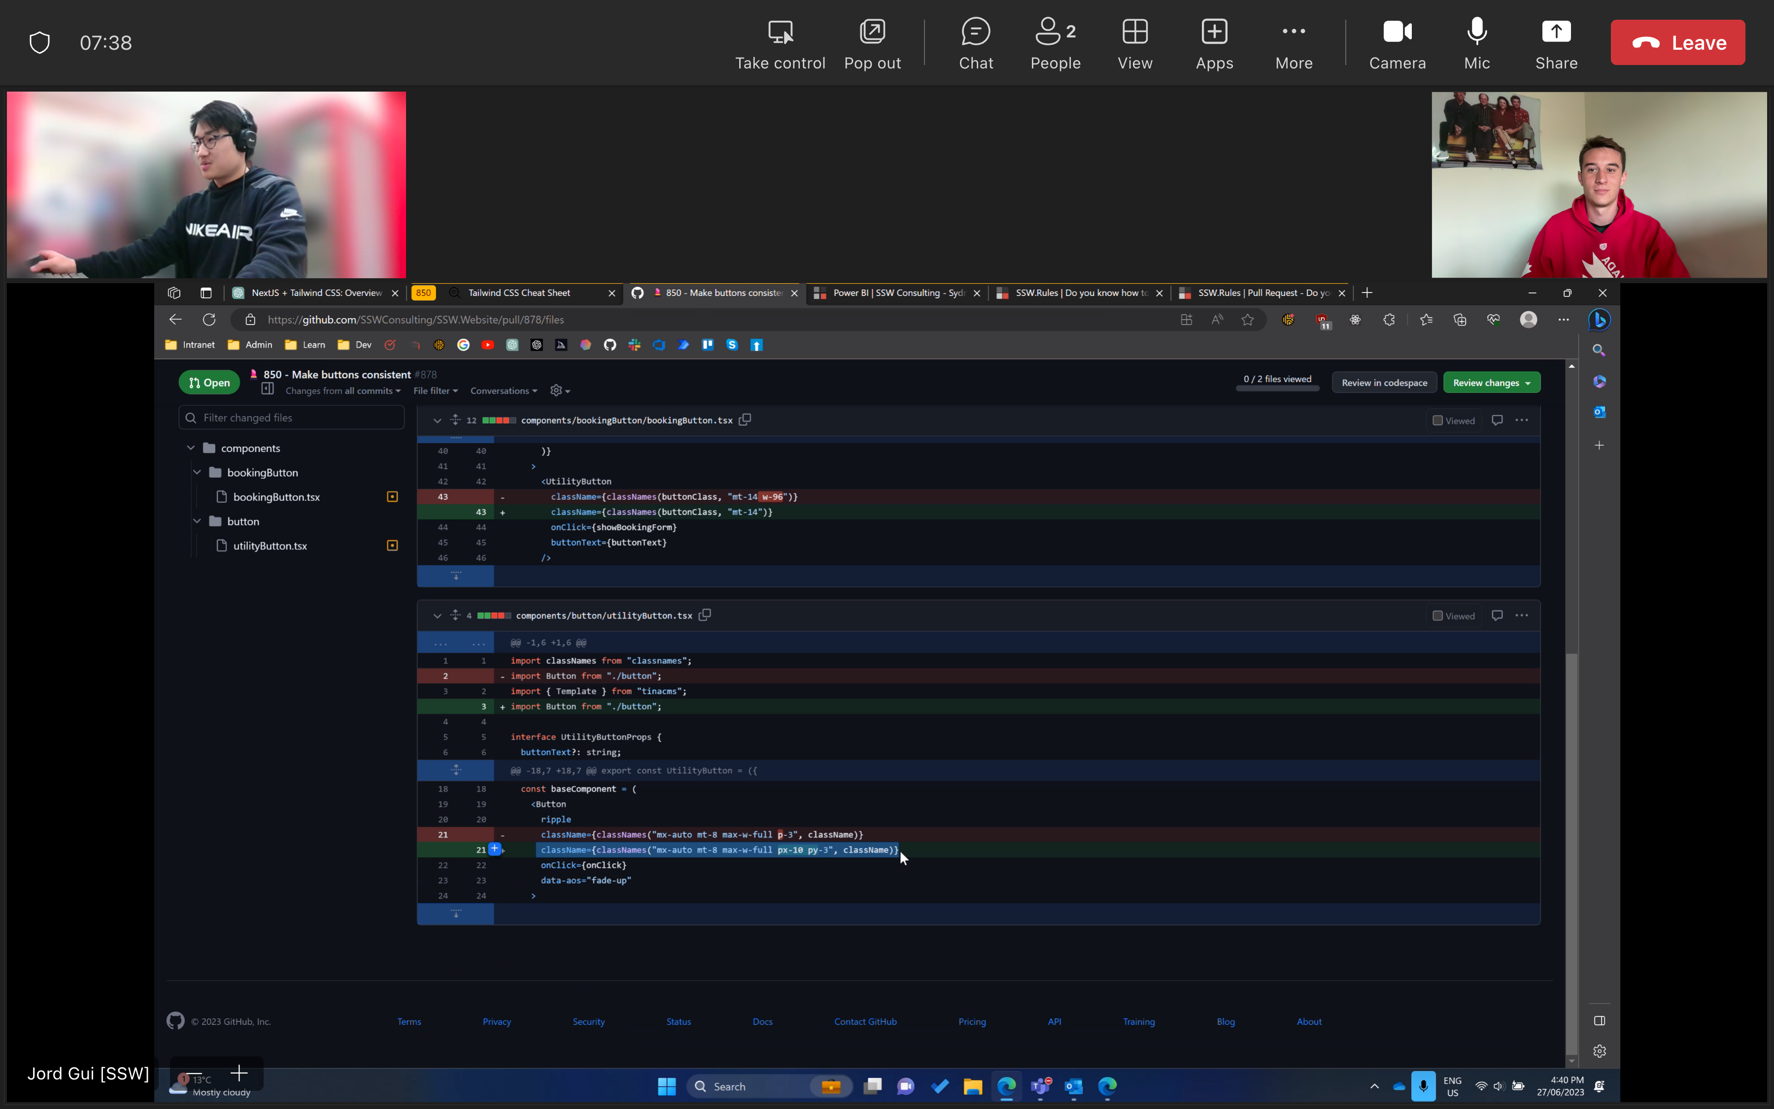Click Review in codespace button
Screen dimensions: 1774x1109
click(x=1384, y=383)
